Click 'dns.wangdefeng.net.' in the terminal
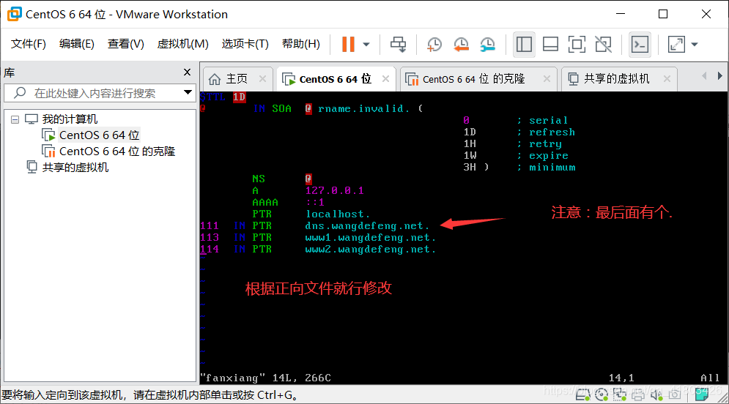 367,225
